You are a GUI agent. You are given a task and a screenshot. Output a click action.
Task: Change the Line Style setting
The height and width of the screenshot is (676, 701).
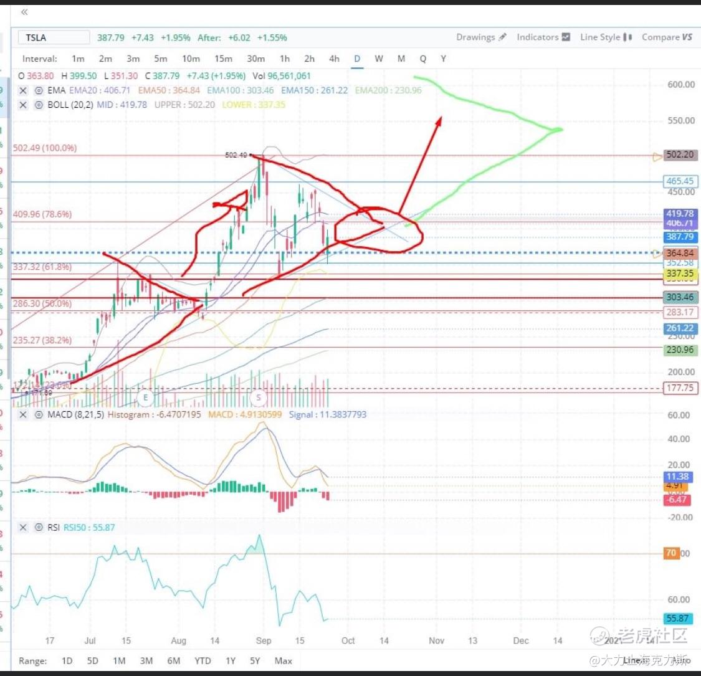tap(606, 37)
